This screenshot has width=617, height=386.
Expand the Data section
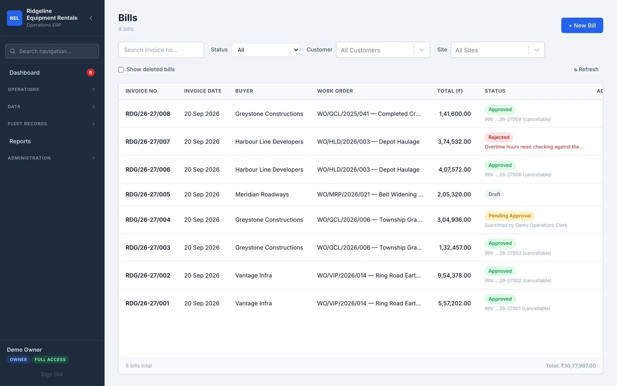tap(52, 107)
